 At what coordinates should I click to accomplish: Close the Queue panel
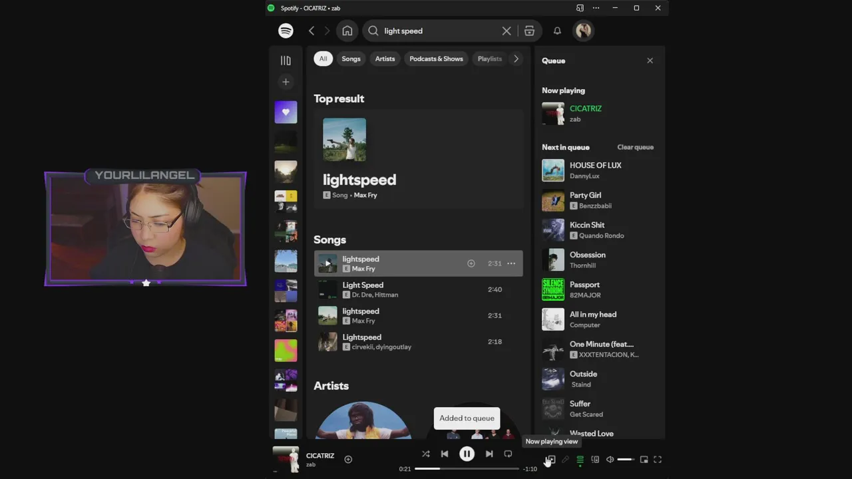[x=650, y=61]
